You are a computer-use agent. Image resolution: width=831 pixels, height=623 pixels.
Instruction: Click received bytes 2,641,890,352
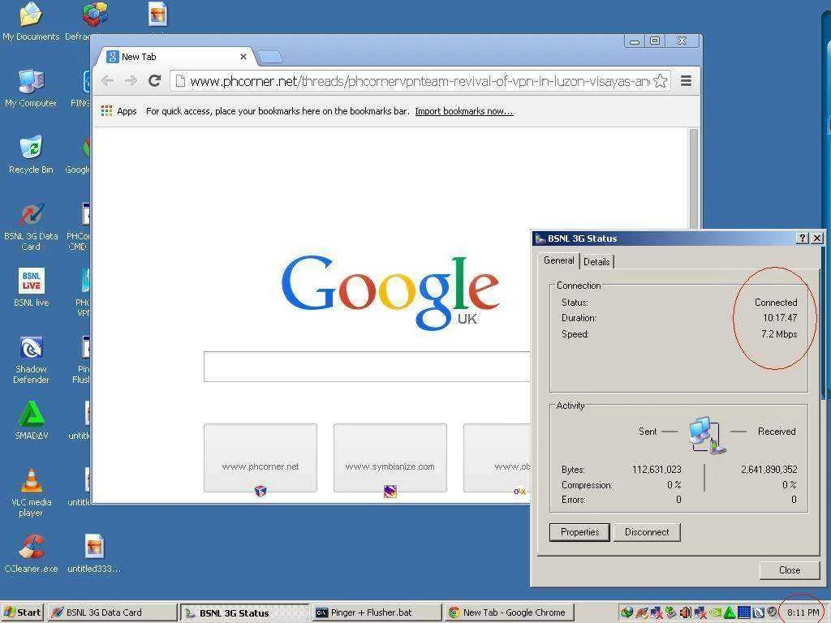(769, 470)
